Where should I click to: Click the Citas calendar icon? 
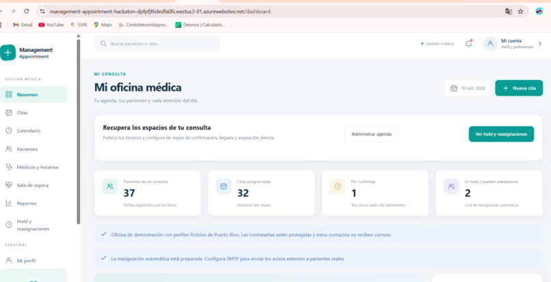click(9, 113)
